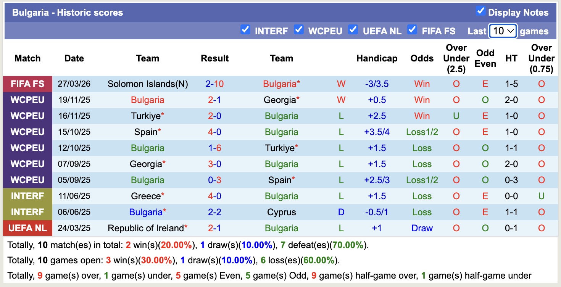Click the 2-10 result score
561x287 pixels.
click(x=214, y=84)
